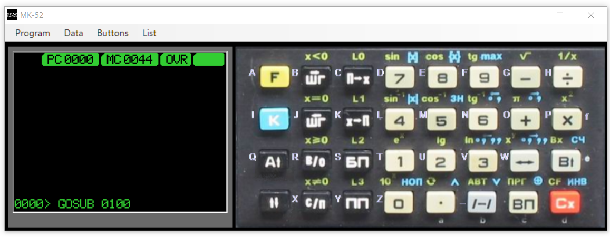Click the П→x recall key

(358, 78)
